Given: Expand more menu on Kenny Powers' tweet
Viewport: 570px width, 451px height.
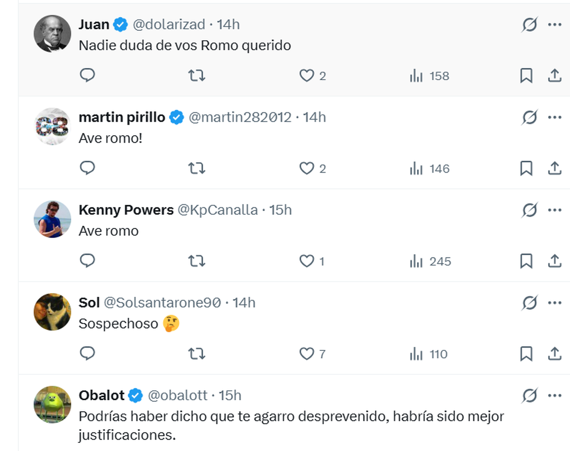Looking at the screenshot, I should [555, 210].
